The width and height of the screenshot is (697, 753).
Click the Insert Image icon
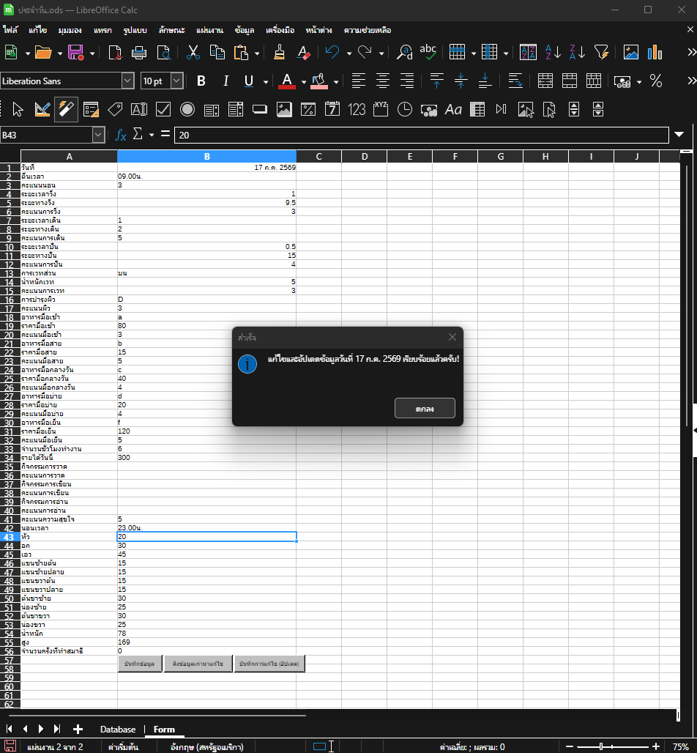pyautogui.click(x=631, y=52)
